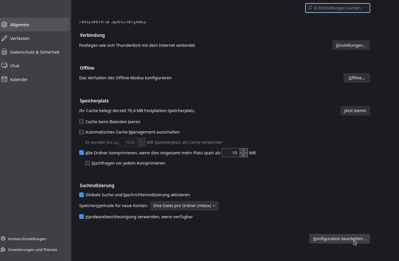Increase the compression MB threshold with up arrow
399x261 pixels.
(x=243, y=151)
